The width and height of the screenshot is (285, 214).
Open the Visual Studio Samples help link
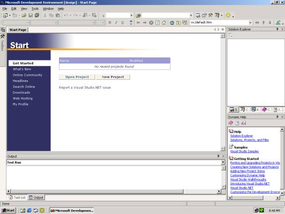click(x=244, y=151)
